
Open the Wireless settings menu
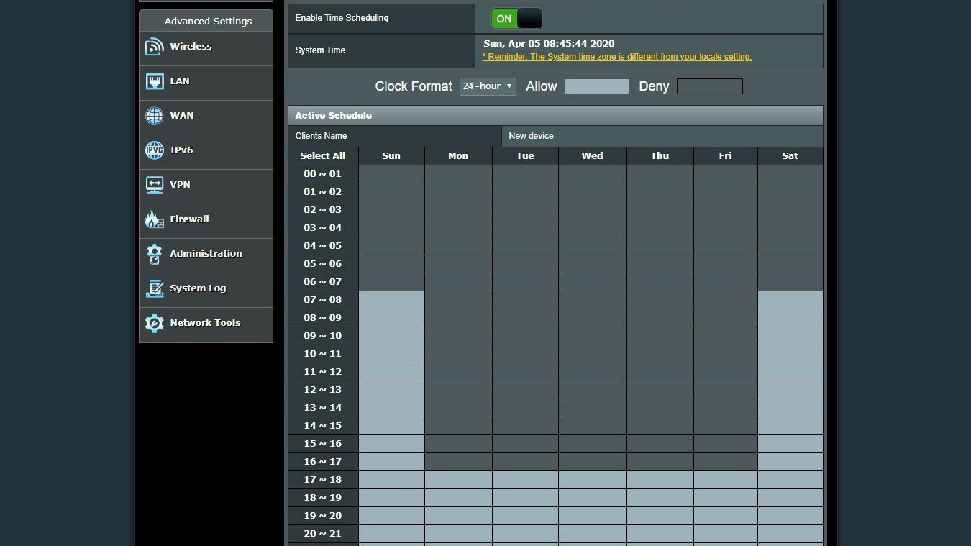[206, 48]
